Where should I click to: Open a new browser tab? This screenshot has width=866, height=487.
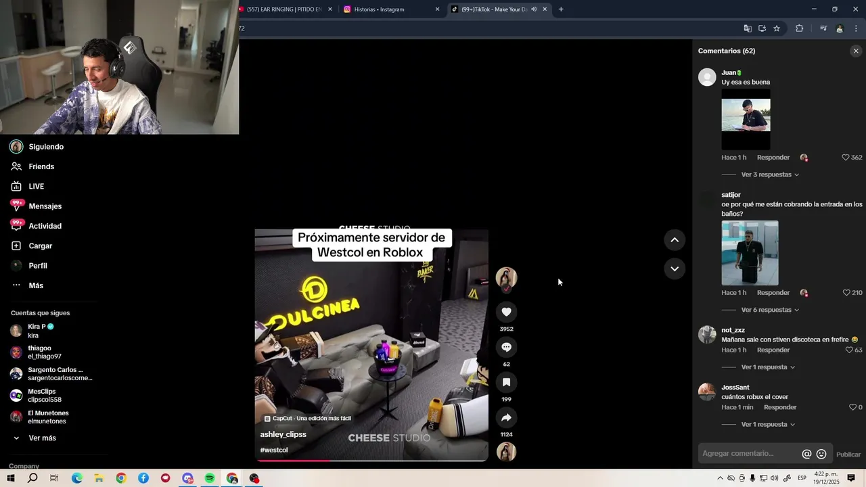(x=561, y=9)
